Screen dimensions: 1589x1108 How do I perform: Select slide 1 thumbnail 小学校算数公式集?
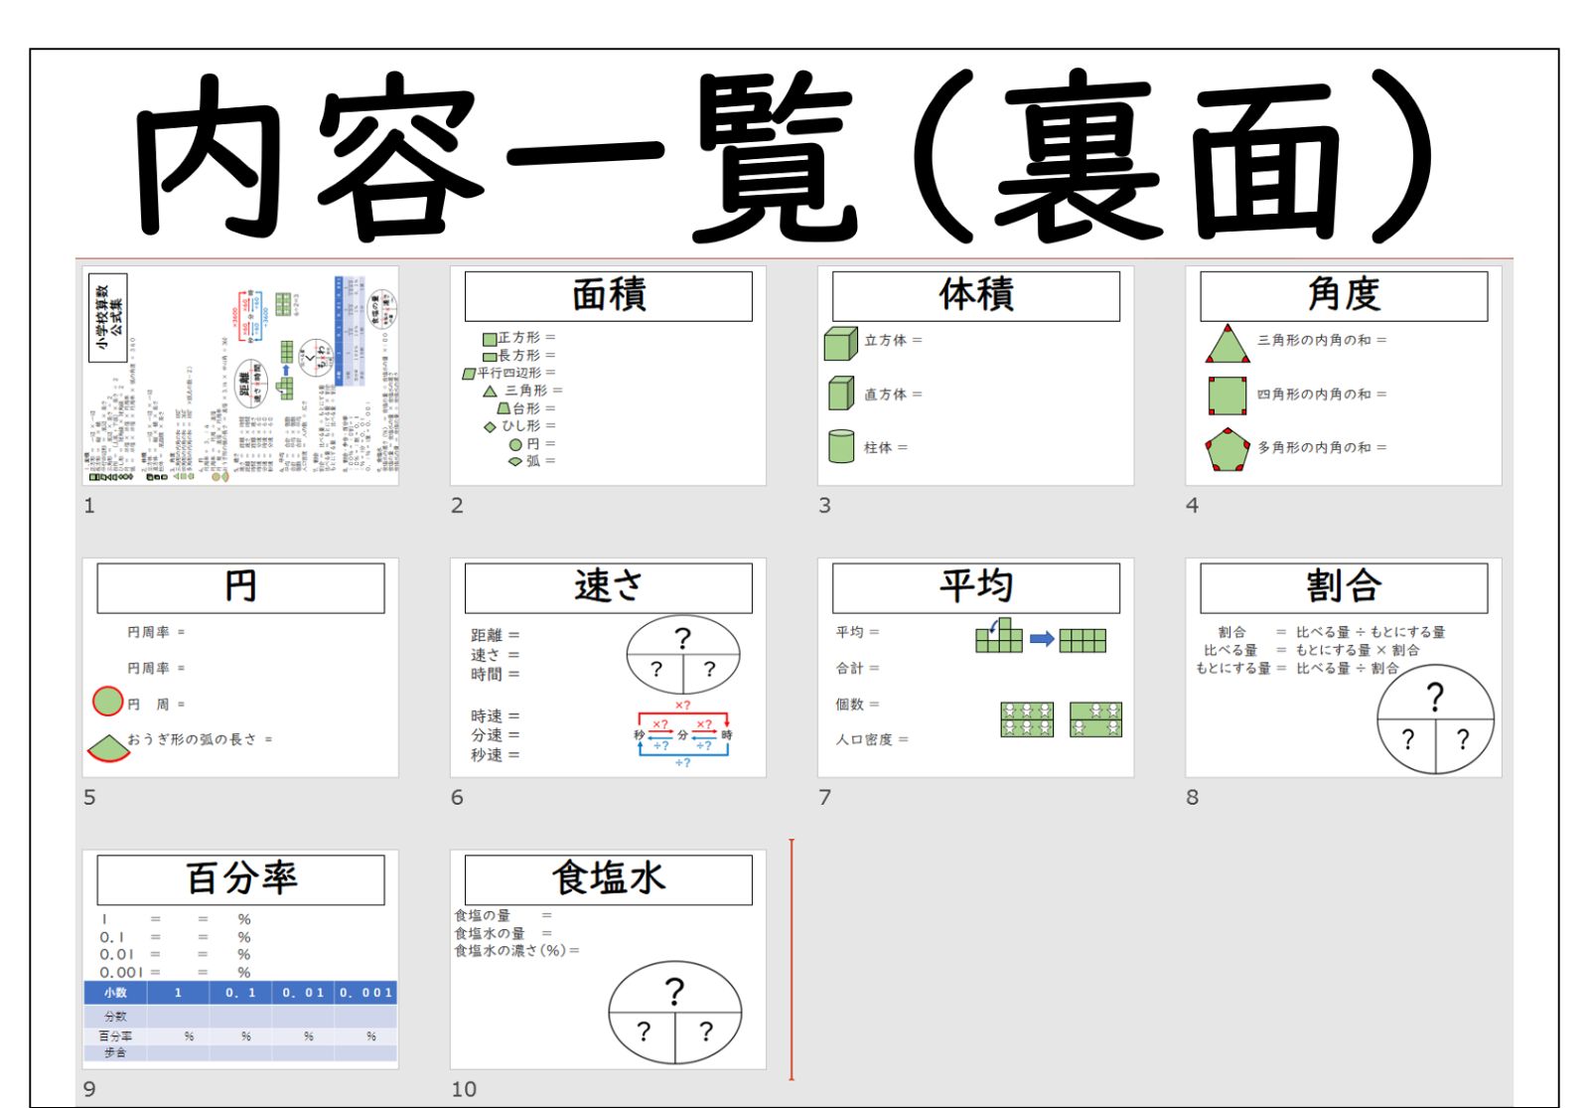(x=240, y=376)
